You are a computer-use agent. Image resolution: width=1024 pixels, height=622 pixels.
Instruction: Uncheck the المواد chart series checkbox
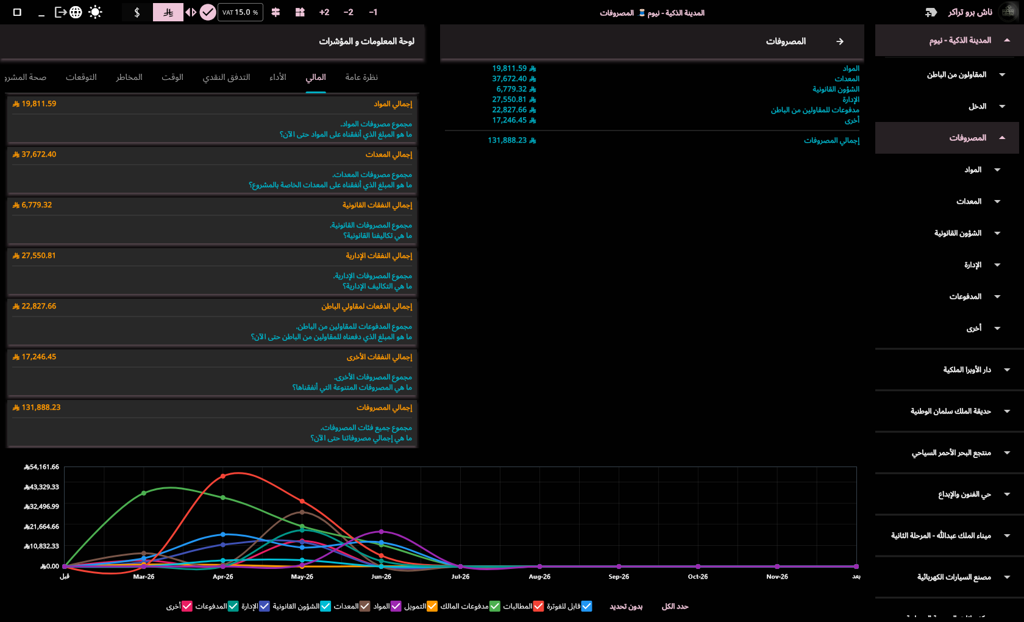(x=396, y=606)
